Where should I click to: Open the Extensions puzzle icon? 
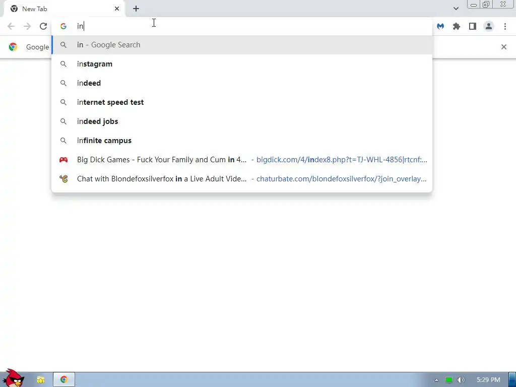(457, 26)
